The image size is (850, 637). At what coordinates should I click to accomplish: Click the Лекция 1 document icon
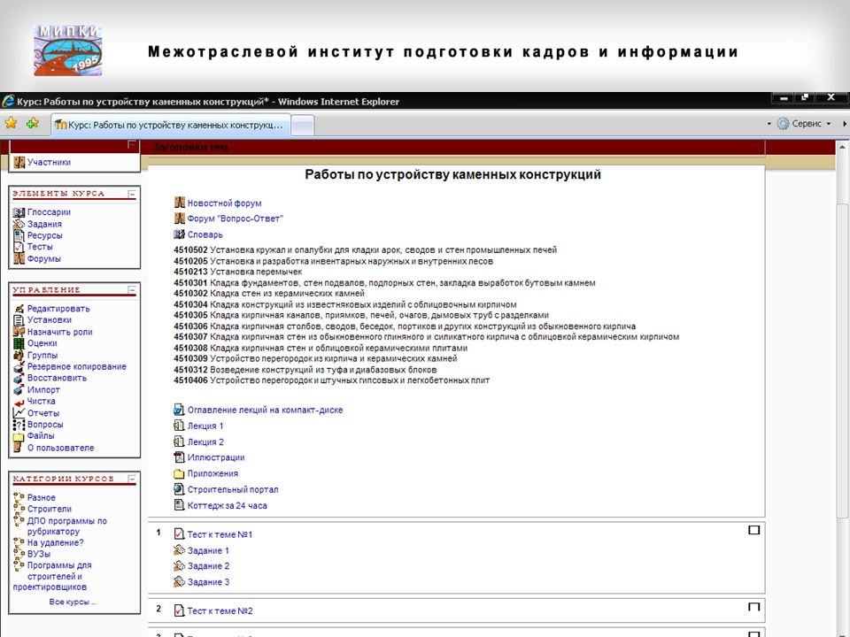180,426
